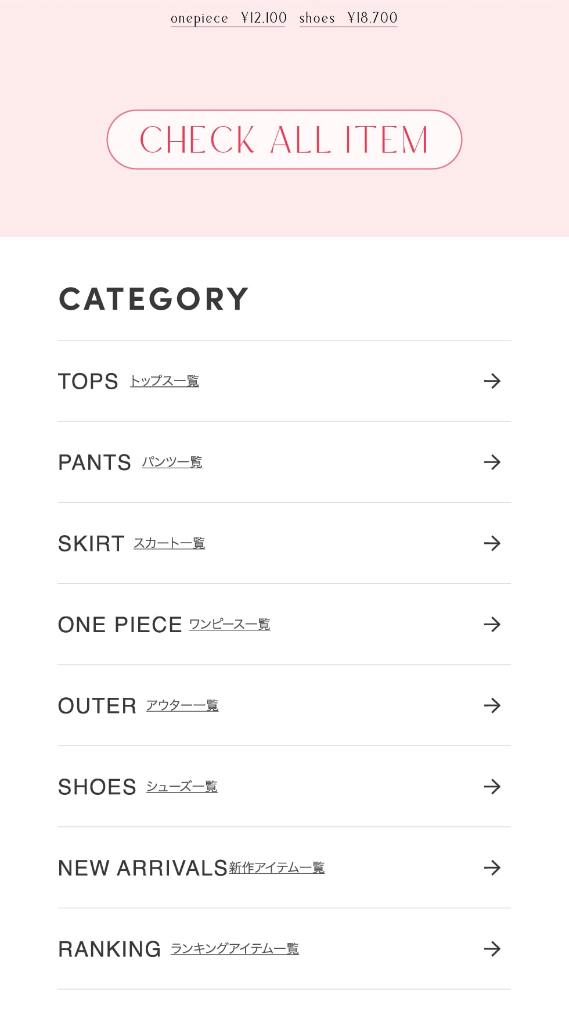Open the 新作アイテム一覧 link

(276, 868)
